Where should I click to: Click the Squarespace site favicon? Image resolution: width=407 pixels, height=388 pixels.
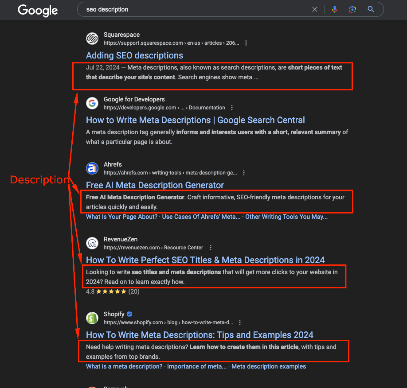coord(92,39)
